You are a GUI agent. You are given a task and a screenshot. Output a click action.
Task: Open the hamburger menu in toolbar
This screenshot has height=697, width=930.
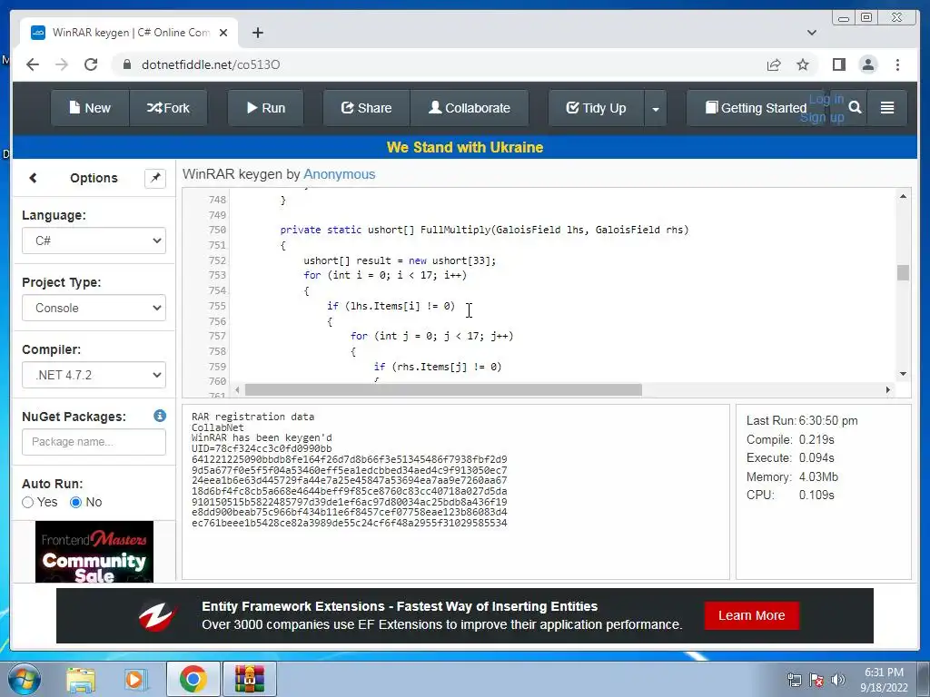[x=887, y=107]
